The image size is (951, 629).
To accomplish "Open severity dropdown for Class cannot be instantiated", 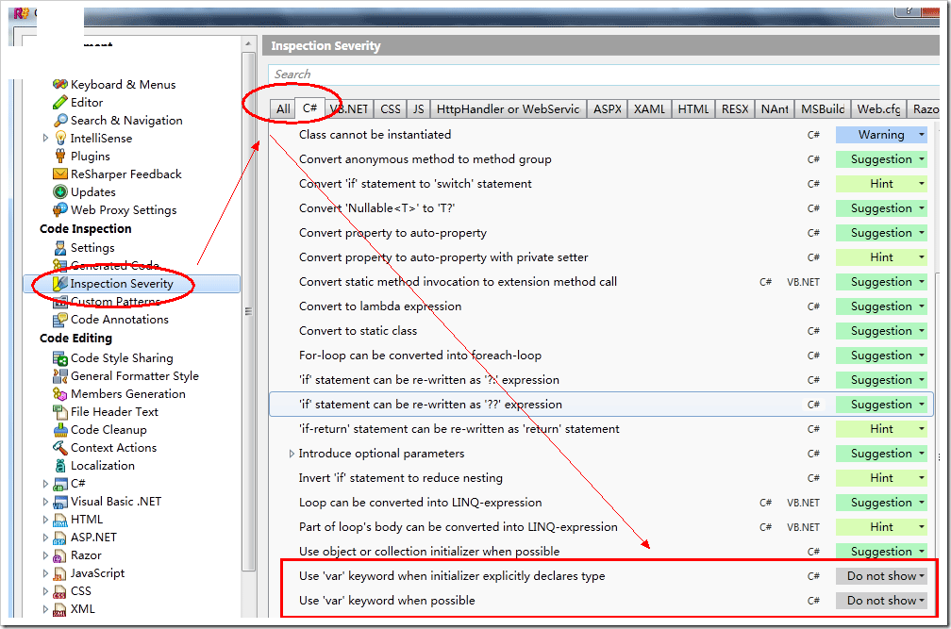I will (x=881, y=135).
